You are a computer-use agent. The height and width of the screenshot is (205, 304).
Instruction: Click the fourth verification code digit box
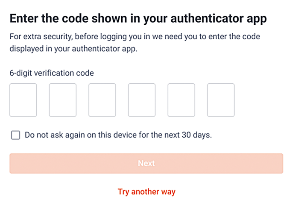142,100
